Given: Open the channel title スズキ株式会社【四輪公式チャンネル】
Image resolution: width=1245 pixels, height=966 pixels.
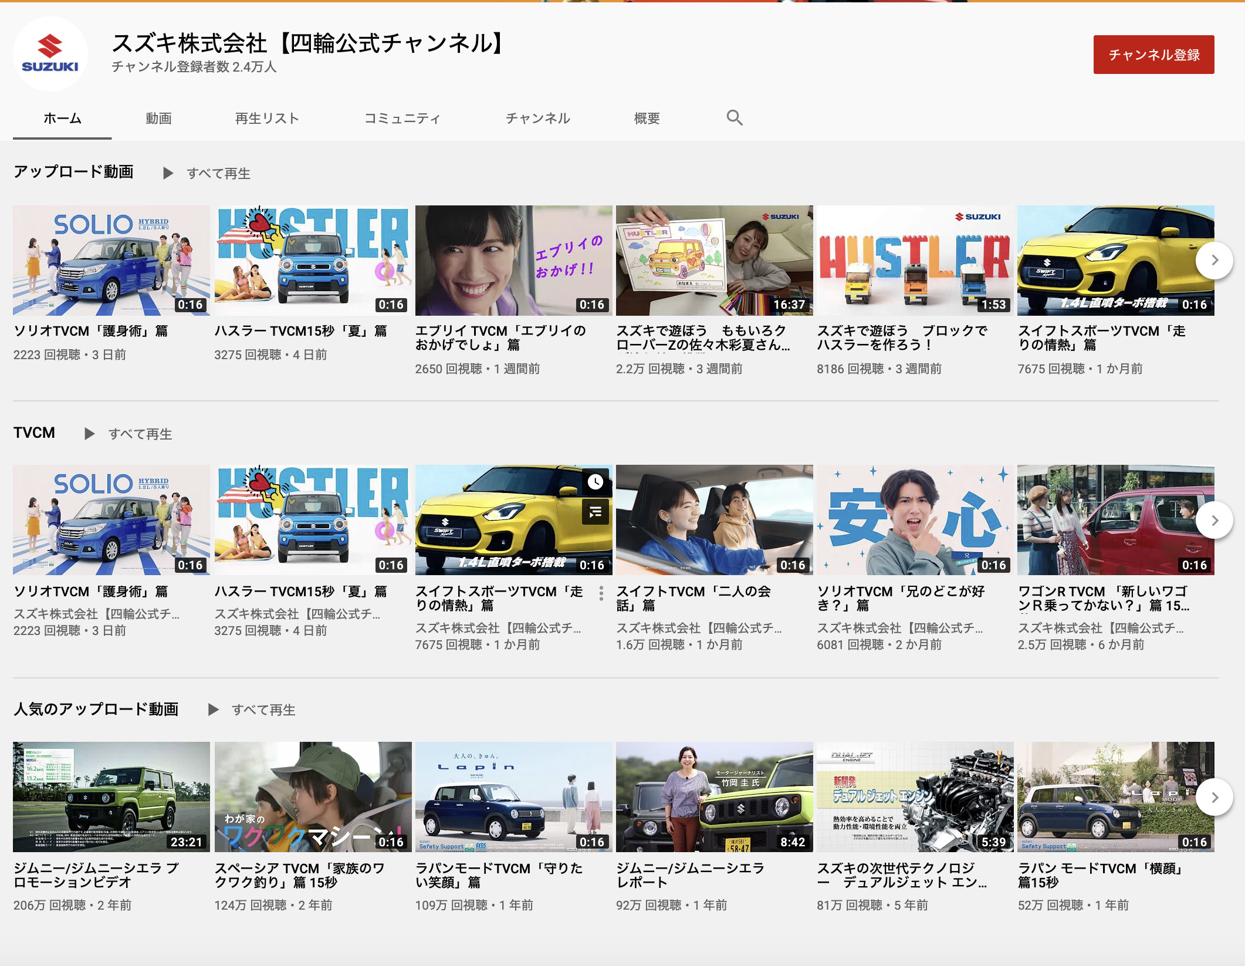Looking at the screenshot, I should pos(307,43).
